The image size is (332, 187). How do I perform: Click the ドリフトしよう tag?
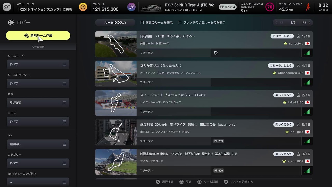pos(282,36)
